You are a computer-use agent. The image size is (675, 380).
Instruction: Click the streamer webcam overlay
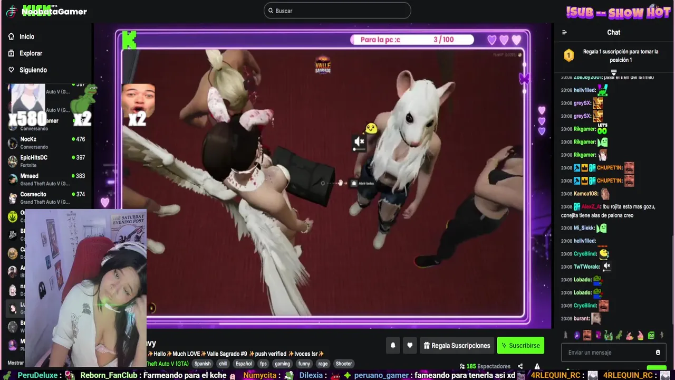point(85,288)
